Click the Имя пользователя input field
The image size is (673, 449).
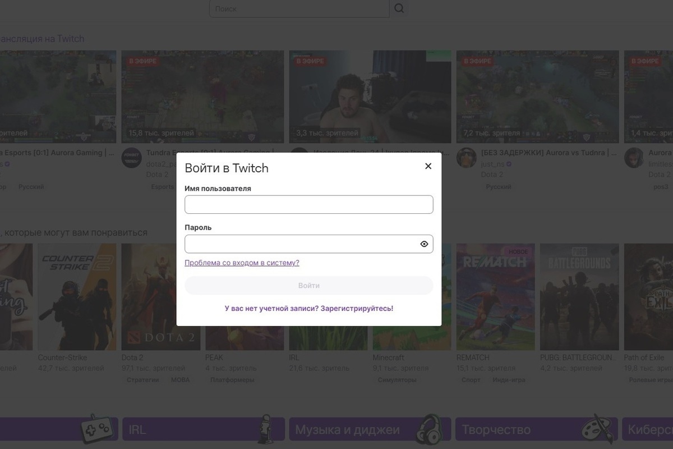(308, 205)
